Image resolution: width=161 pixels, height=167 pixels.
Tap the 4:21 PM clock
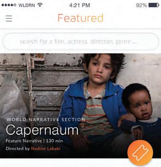coord(80,5)
